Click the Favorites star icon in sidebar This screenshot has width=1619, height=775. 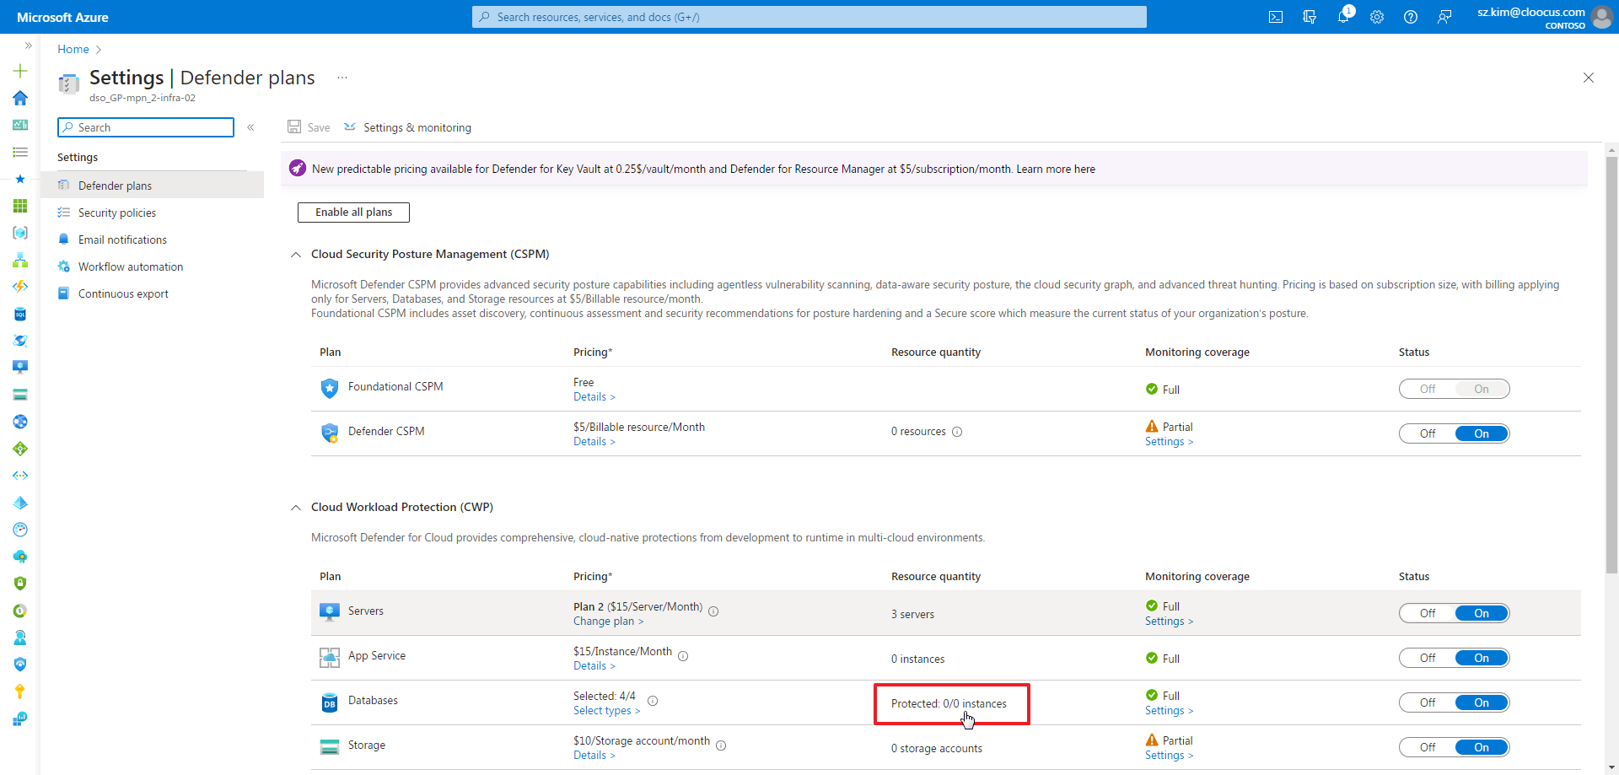(x=20, y=179)
